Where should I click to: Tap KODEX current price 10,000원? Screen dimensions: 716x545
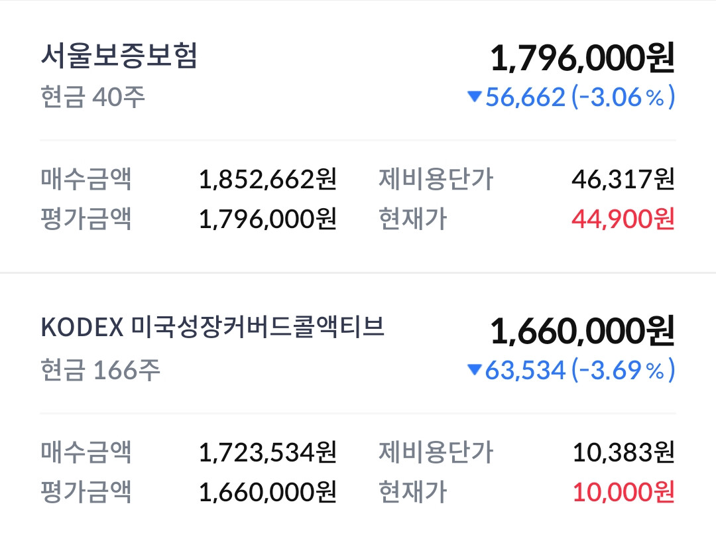(624, 492)
